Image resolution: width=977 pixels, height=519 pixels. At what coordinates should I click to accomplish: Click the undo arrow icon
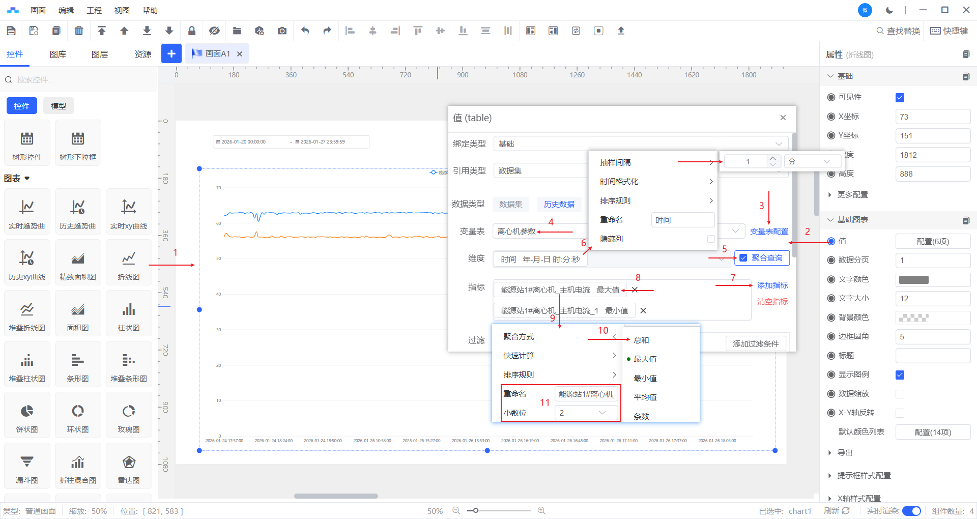tap(305, 31)
